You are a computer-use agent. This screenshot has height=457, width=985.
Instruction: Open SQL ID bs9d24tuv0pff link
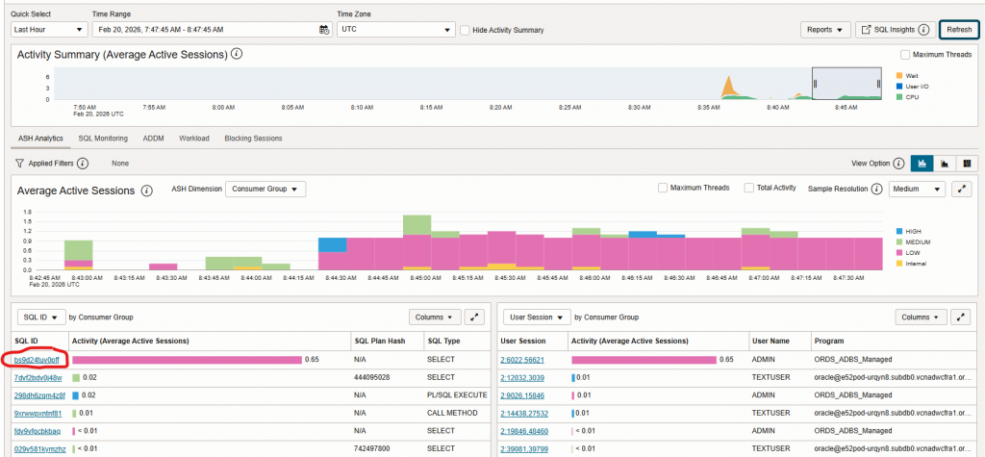coord(36,360)
